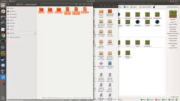
Task: Click Home in the path bar
Action: [20, 4]
